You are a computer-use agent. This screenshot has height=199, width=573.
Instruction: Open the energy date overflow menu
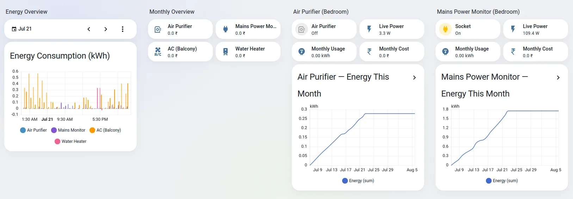(x=123, y=29)
